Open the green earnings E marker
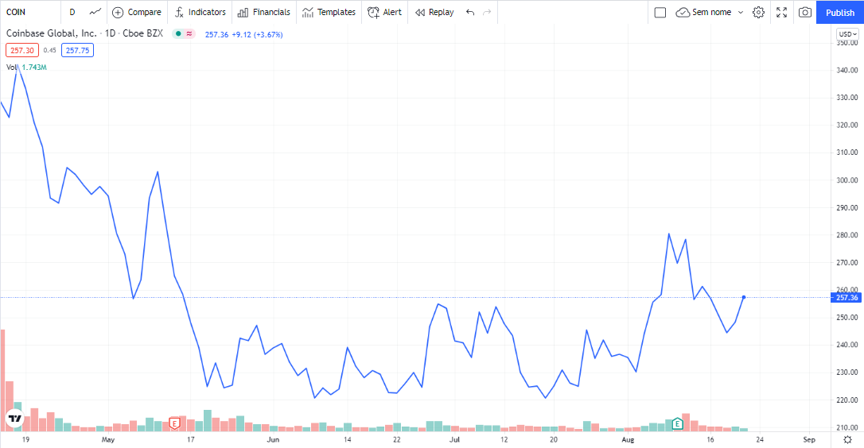 click(x=678, y=423)
